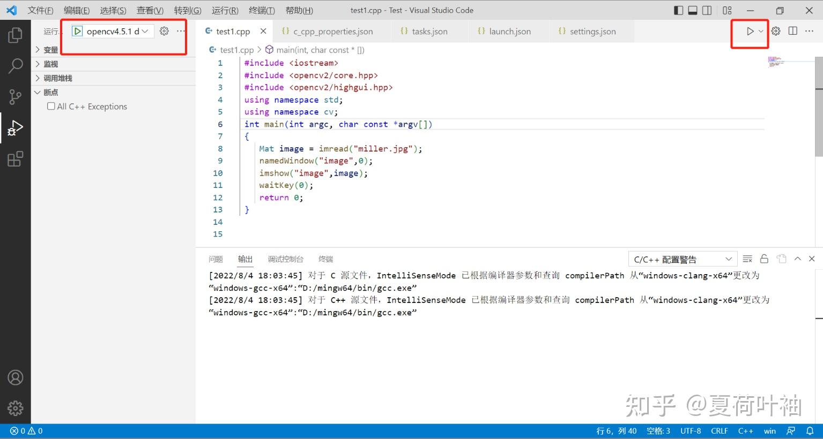This screenshot has width=823, height=439.
Task: Open the Accounts icon in the sidebar
Action: 16,377
